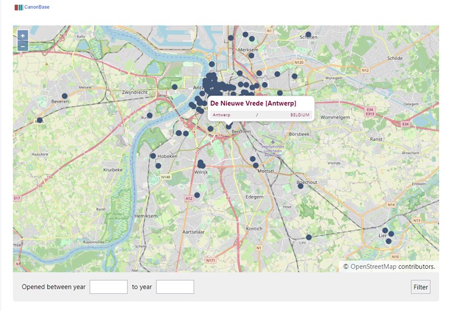449x311 pixels.
Task: Select the map marker near Schoten
Action: (308, 34)
